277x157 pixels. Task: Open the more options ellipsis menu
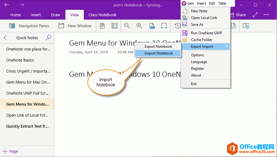(266, 15)
